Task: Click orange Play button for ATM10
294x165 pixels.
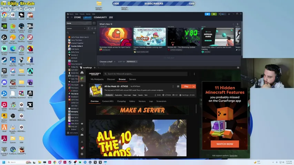Action: click(186, 86)
